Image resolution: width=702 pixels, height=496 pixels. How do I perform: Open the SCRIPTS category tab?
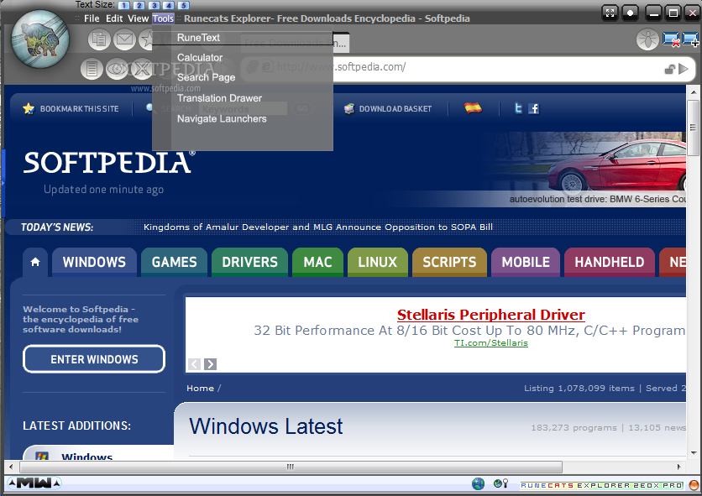pyautogui.click(x=449, y=262)
